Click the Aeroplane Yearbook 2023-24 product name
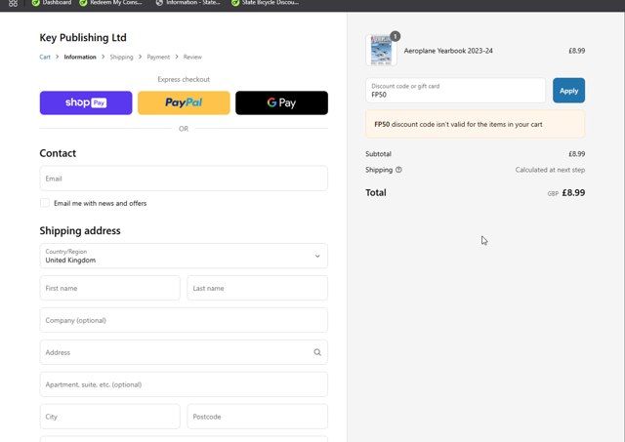This screenshot has width=625, height=442. [x=448, y=51]
